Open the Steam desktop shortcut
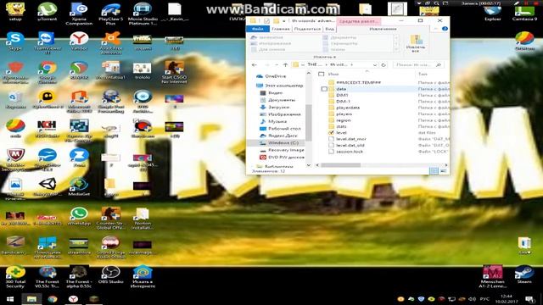The height and width of the screenshot is (305, 543). tap(524, 274)
